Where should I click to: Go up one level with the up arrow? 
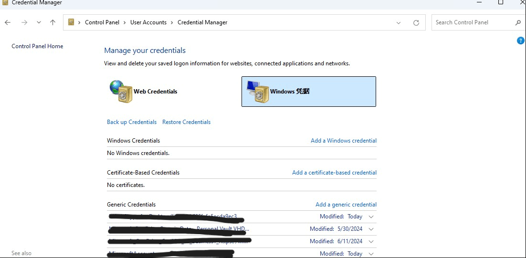(x=53, y=22)
